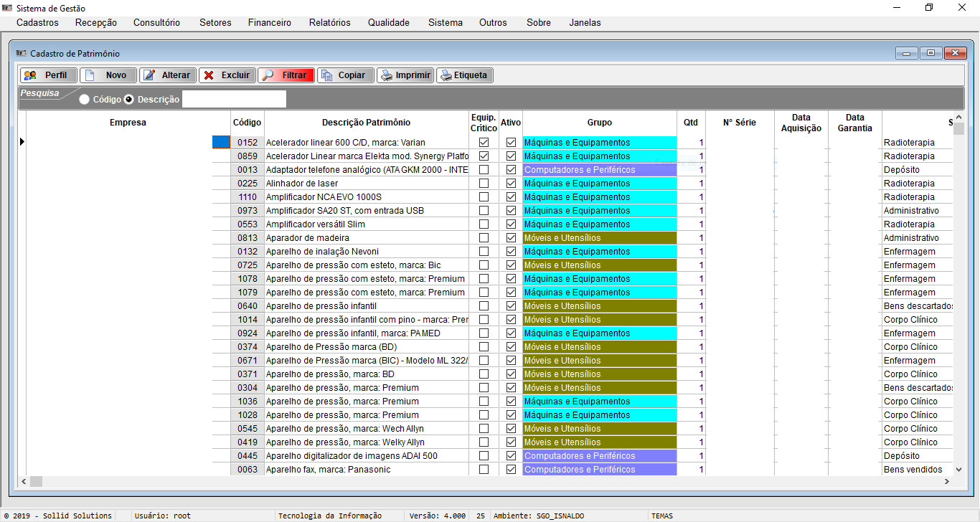Click the Etiqueta label printer icon
This screenshot has width=980, height=522.
pyautogui.click(x=446, y=75)
